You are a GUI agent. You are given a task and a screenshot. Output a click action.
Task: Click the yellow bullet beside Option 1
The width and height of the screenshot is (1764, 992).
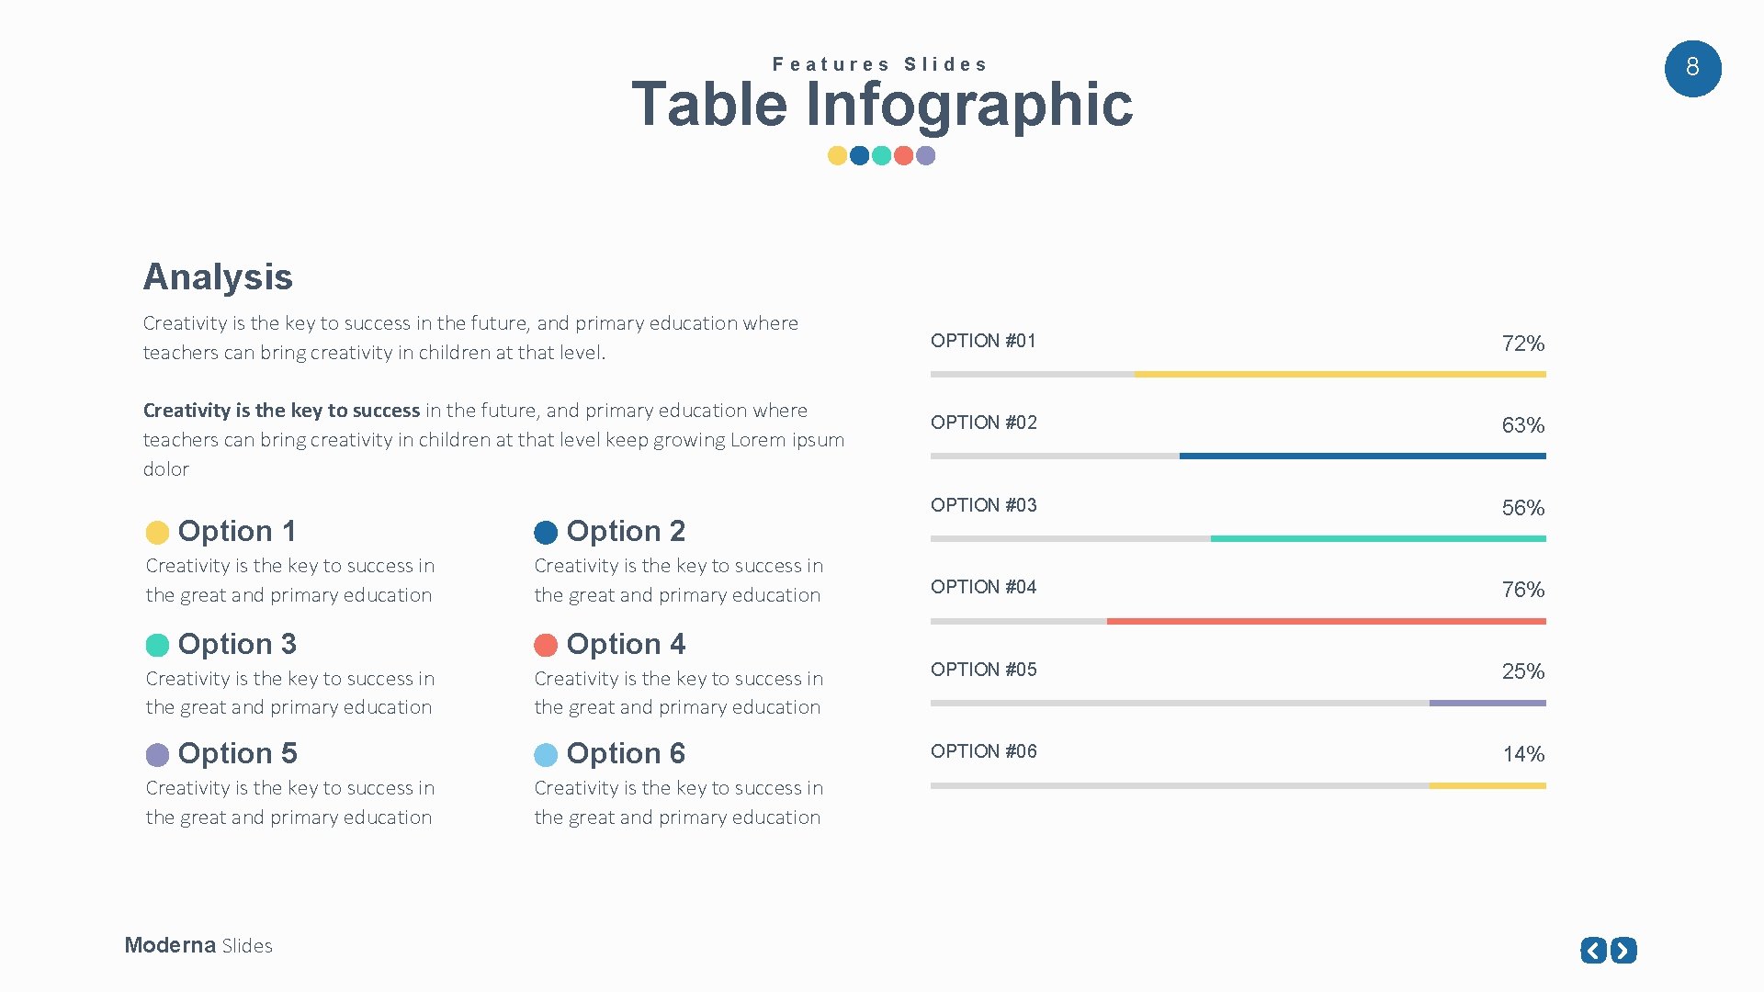point(157,533)
